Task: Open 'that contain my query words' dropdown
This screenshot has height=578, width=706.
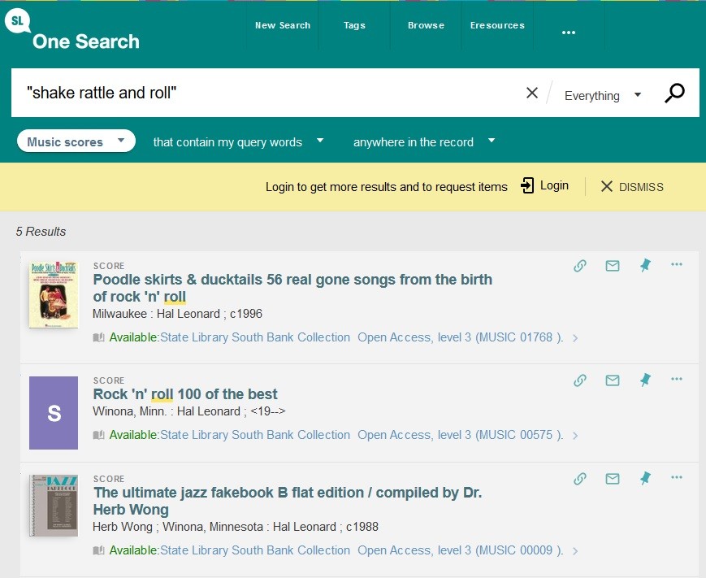Action: click(x=238, y=142)
